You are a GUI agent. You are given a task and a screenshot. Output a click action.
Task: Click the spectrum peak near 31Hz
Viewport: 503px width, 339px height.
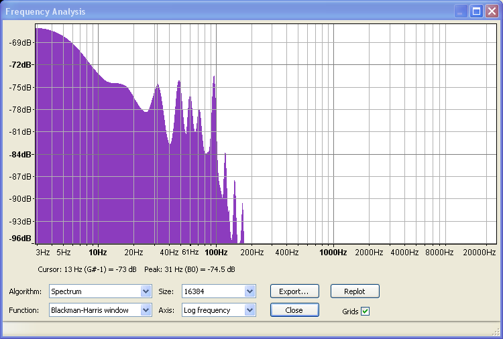[x=158, y=85]
